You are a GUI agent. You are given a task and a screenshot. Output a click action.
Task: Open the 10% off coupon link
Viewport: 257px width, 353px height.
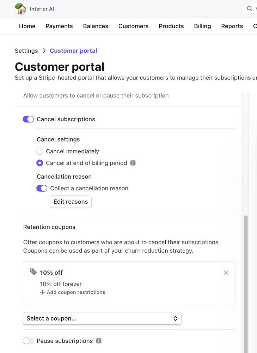click(x=51, y=273)
